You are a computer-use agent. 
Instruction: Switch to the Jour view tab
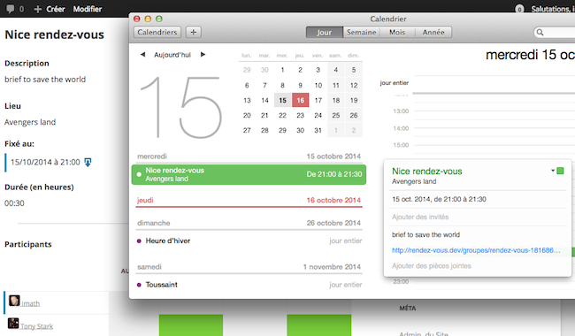coord(325,32)
